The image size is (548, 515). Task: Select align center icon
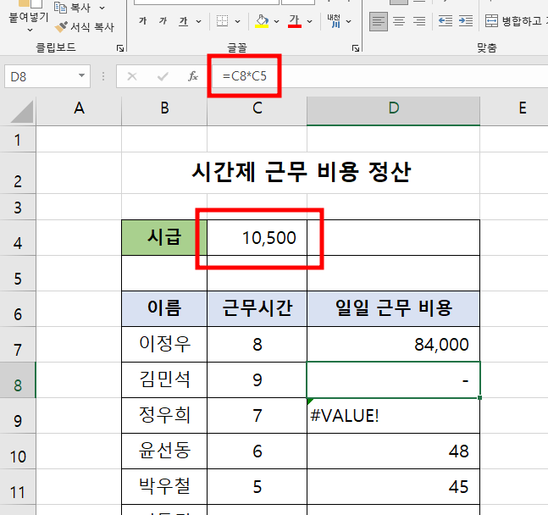[399, 22]
